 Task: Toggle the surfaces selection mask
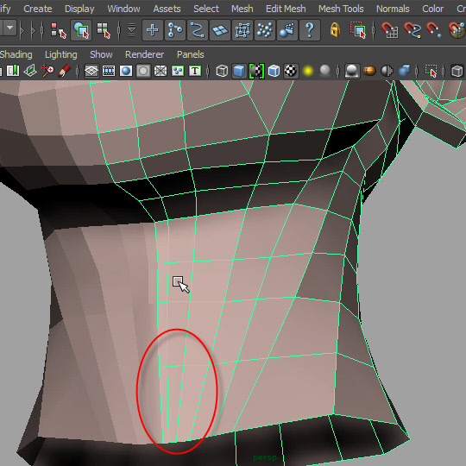(x=220, y=30)
